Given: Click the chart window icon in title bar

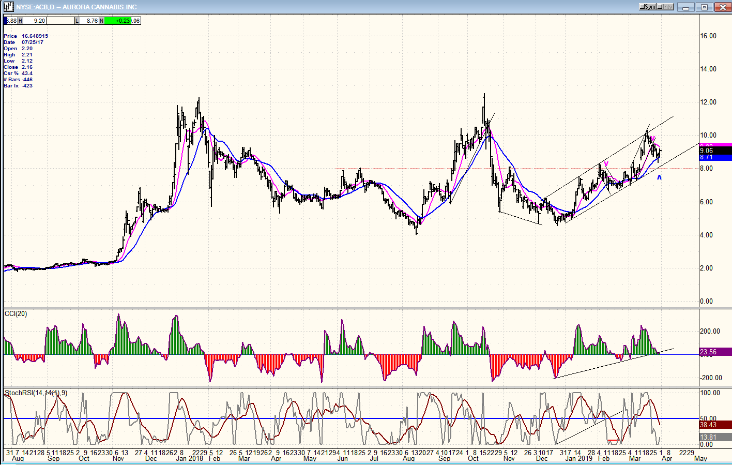Looking at the screenshot, I should coord(8,7).
